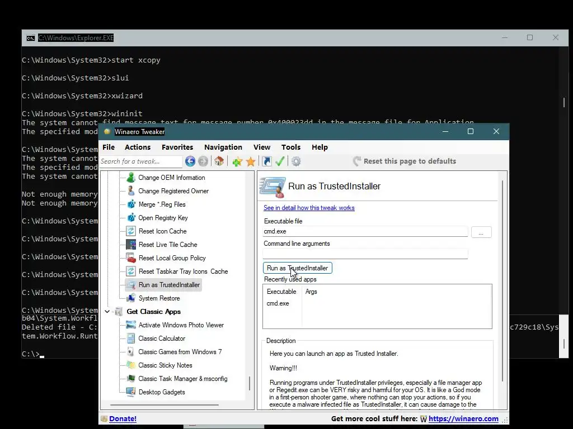Click the Reset Icon Cache icon
573x429 pixels.
(x=131, y=231)
